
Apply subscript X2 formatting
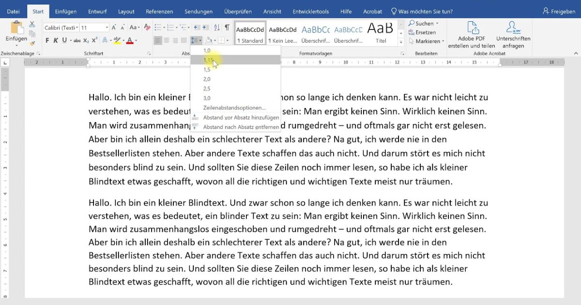pyautogui.click(x=86, y=41)
